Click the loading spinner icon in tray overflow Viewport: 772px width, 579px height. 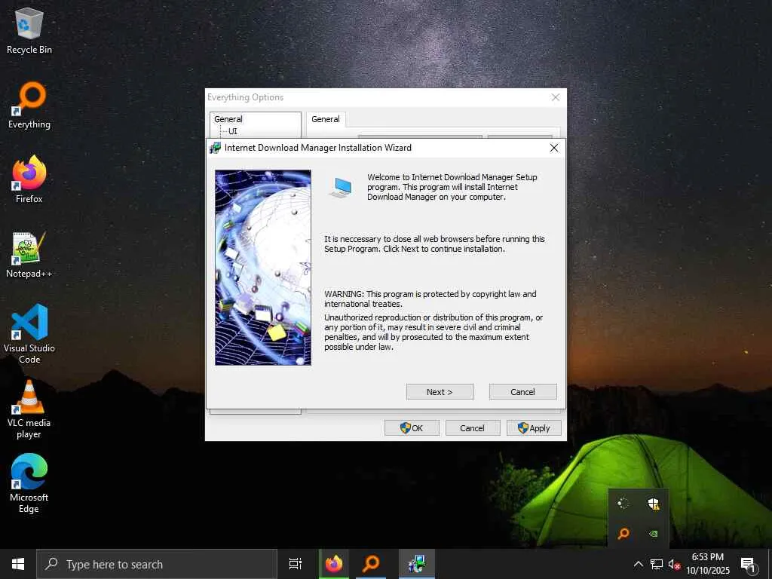[623, 503]
